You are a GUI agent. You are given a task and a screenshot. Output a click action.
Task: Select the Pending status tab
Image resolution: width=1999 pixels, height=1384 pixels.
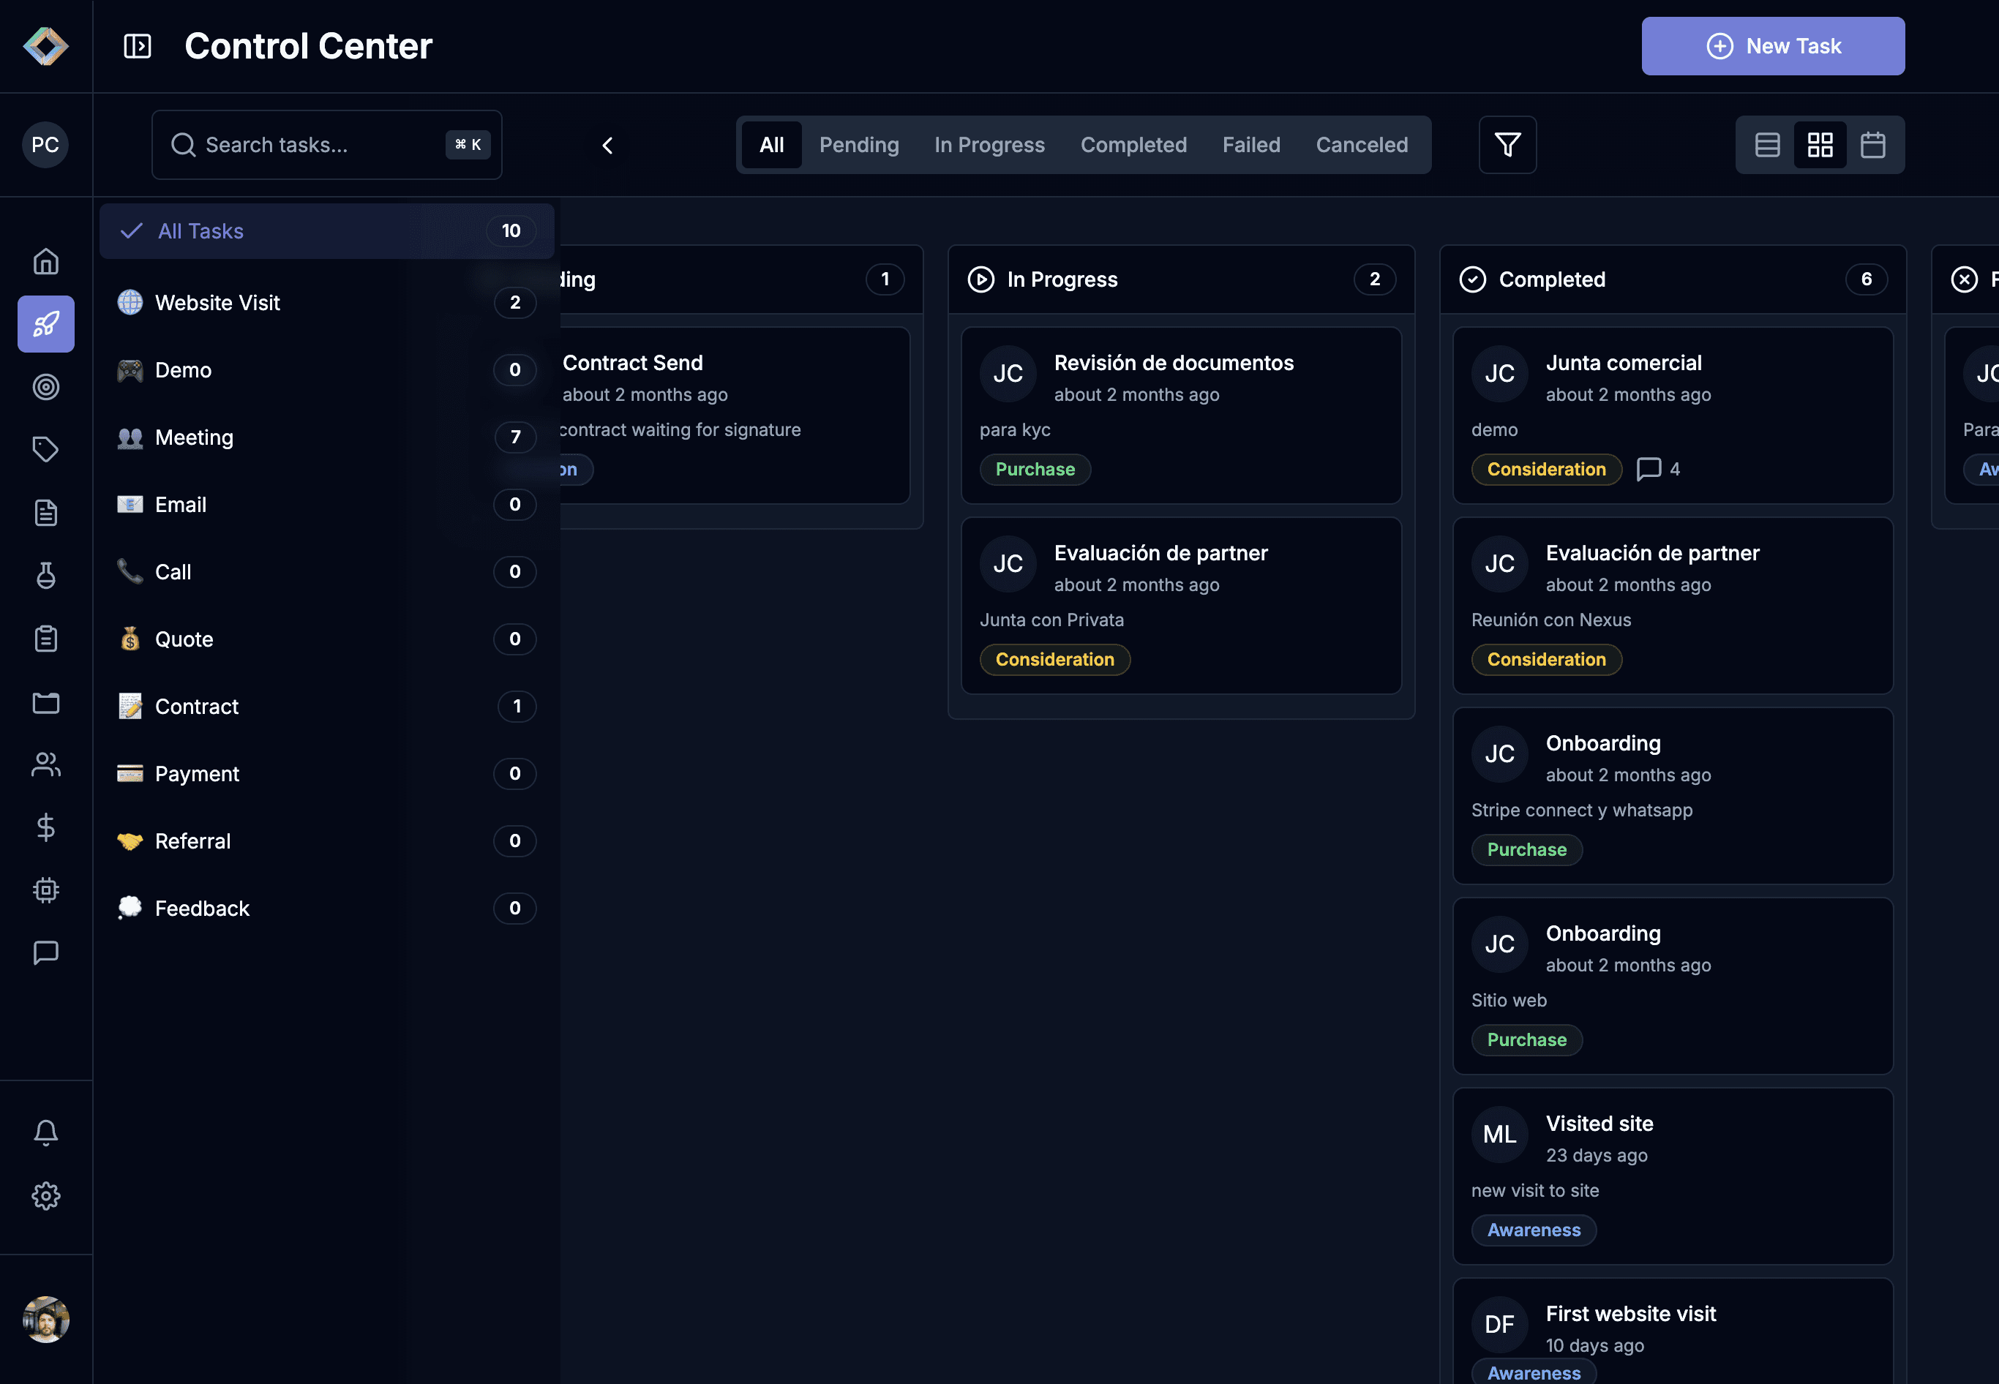point(858,145)
